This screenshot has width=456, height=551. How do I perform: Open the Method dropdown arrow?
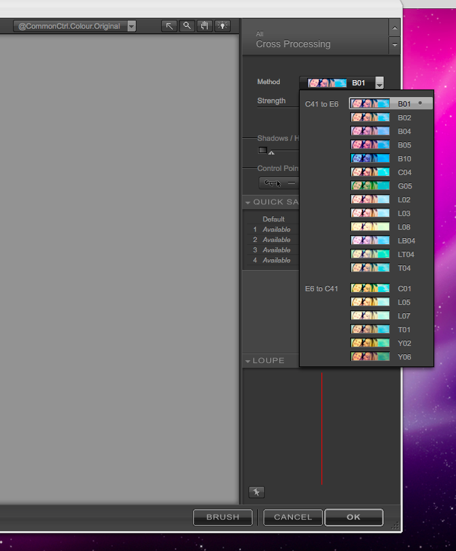pyautogui.click(x=379, y=83)
